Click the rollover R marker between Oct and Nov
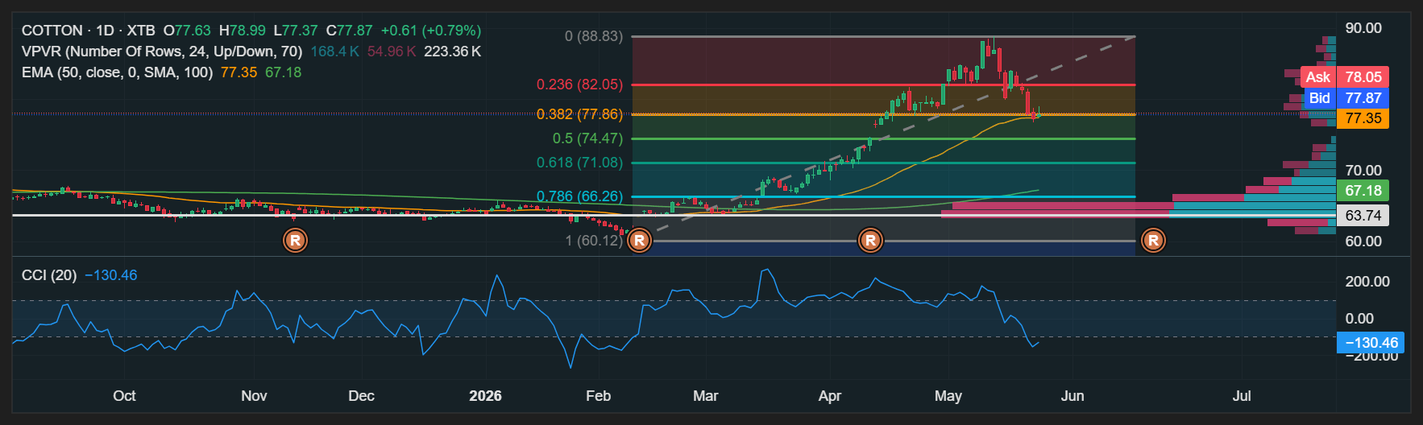The image size is (1423, 425). click(x=295, y=240)
